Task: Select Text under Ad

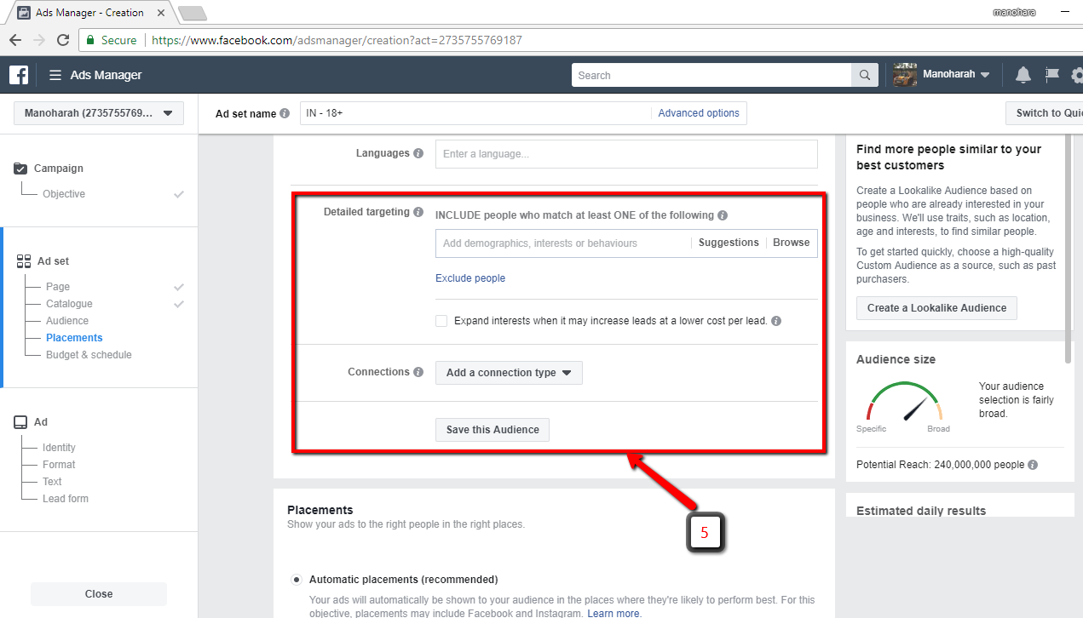Action: pos(52,482)
